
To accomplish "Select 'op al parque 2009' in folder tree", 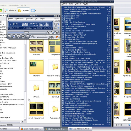I will pos(7,68).
